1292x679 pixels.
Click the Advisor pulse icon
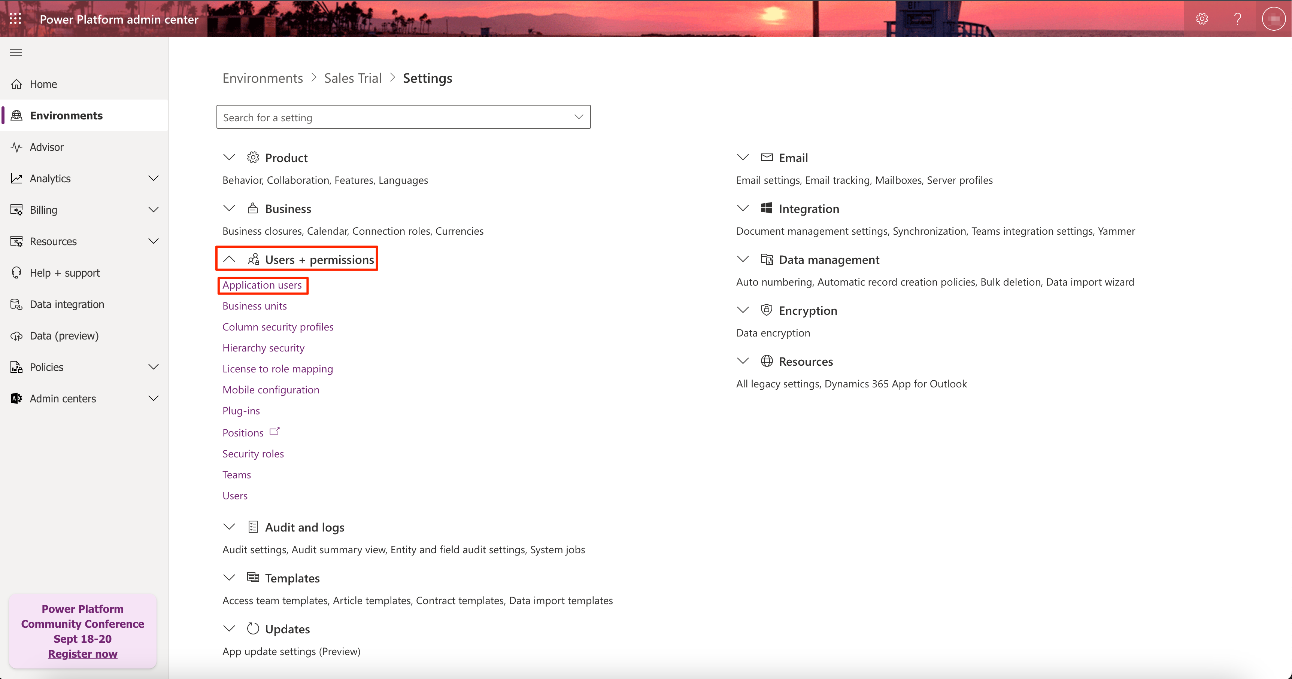pyautogui.click(x=16, y=147)
